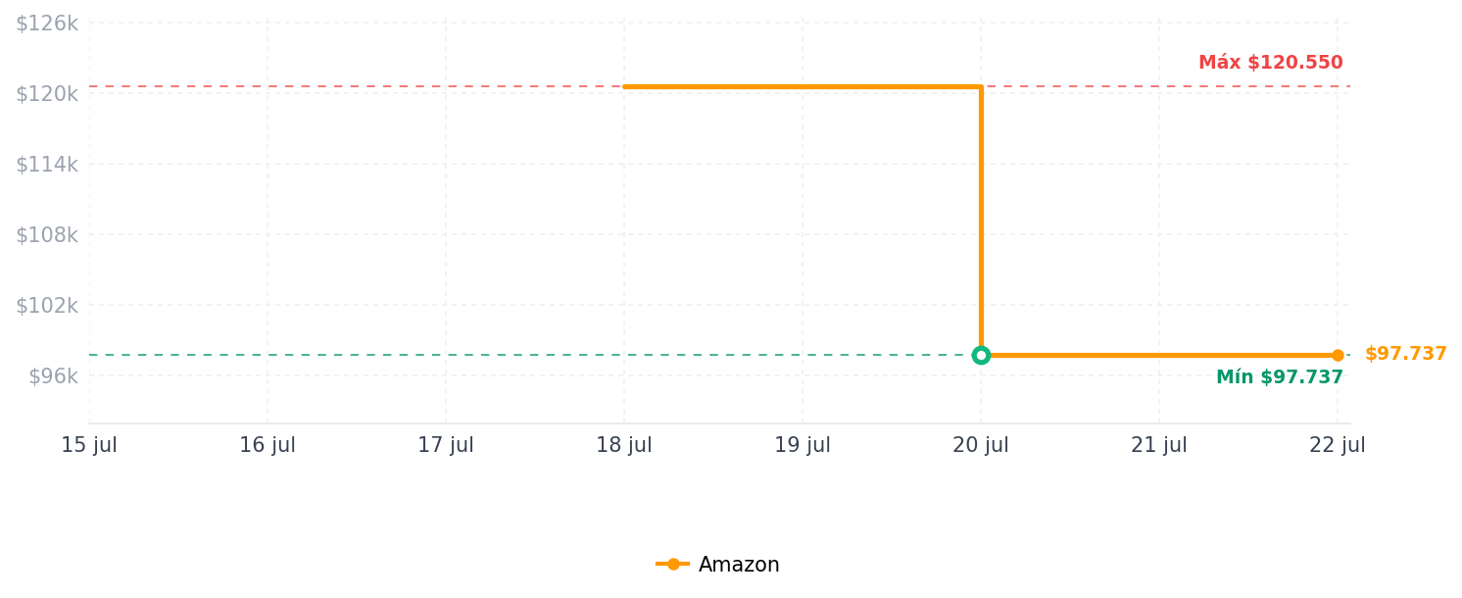Click the $114k y-axis label

coord(46,165)
